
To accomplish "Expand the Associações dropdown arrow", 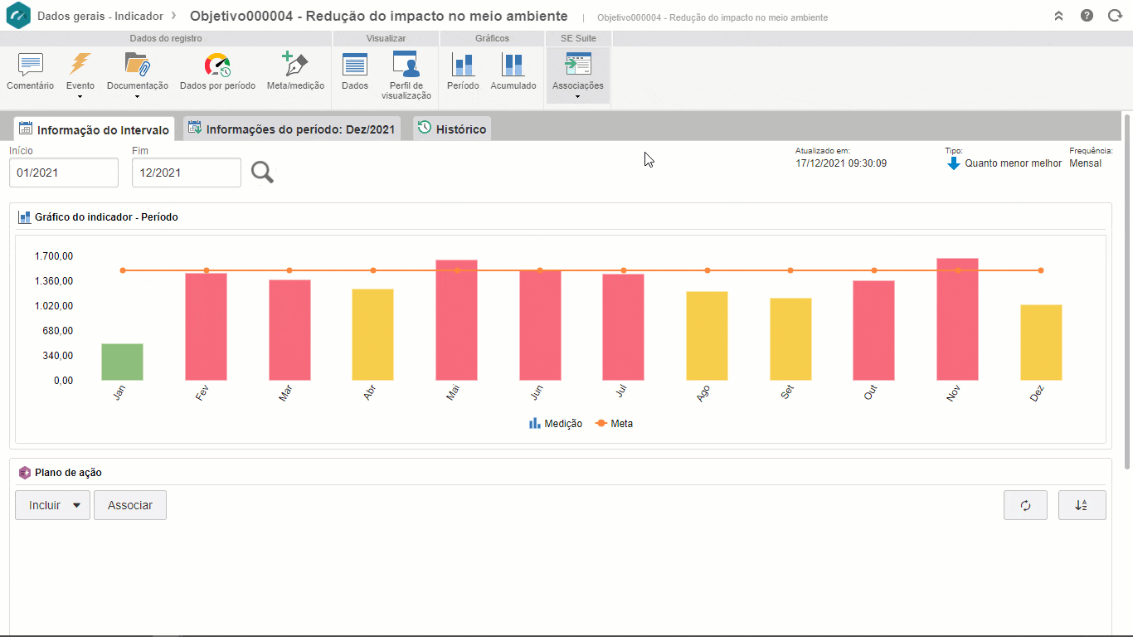I will pyautogui.click(x=578, y=97).
